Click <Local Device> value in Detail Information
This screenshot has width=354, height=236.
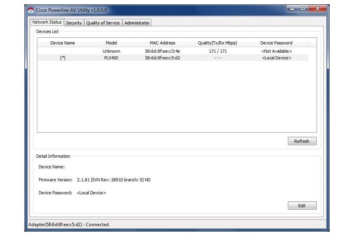click(x=91, y=193)
